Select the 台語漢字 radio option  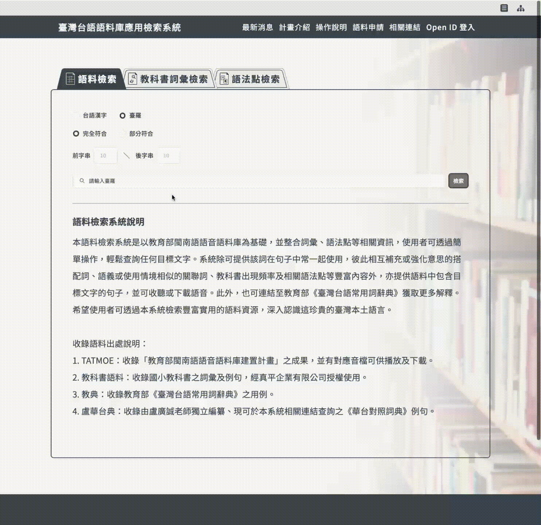tap(76, 116)
